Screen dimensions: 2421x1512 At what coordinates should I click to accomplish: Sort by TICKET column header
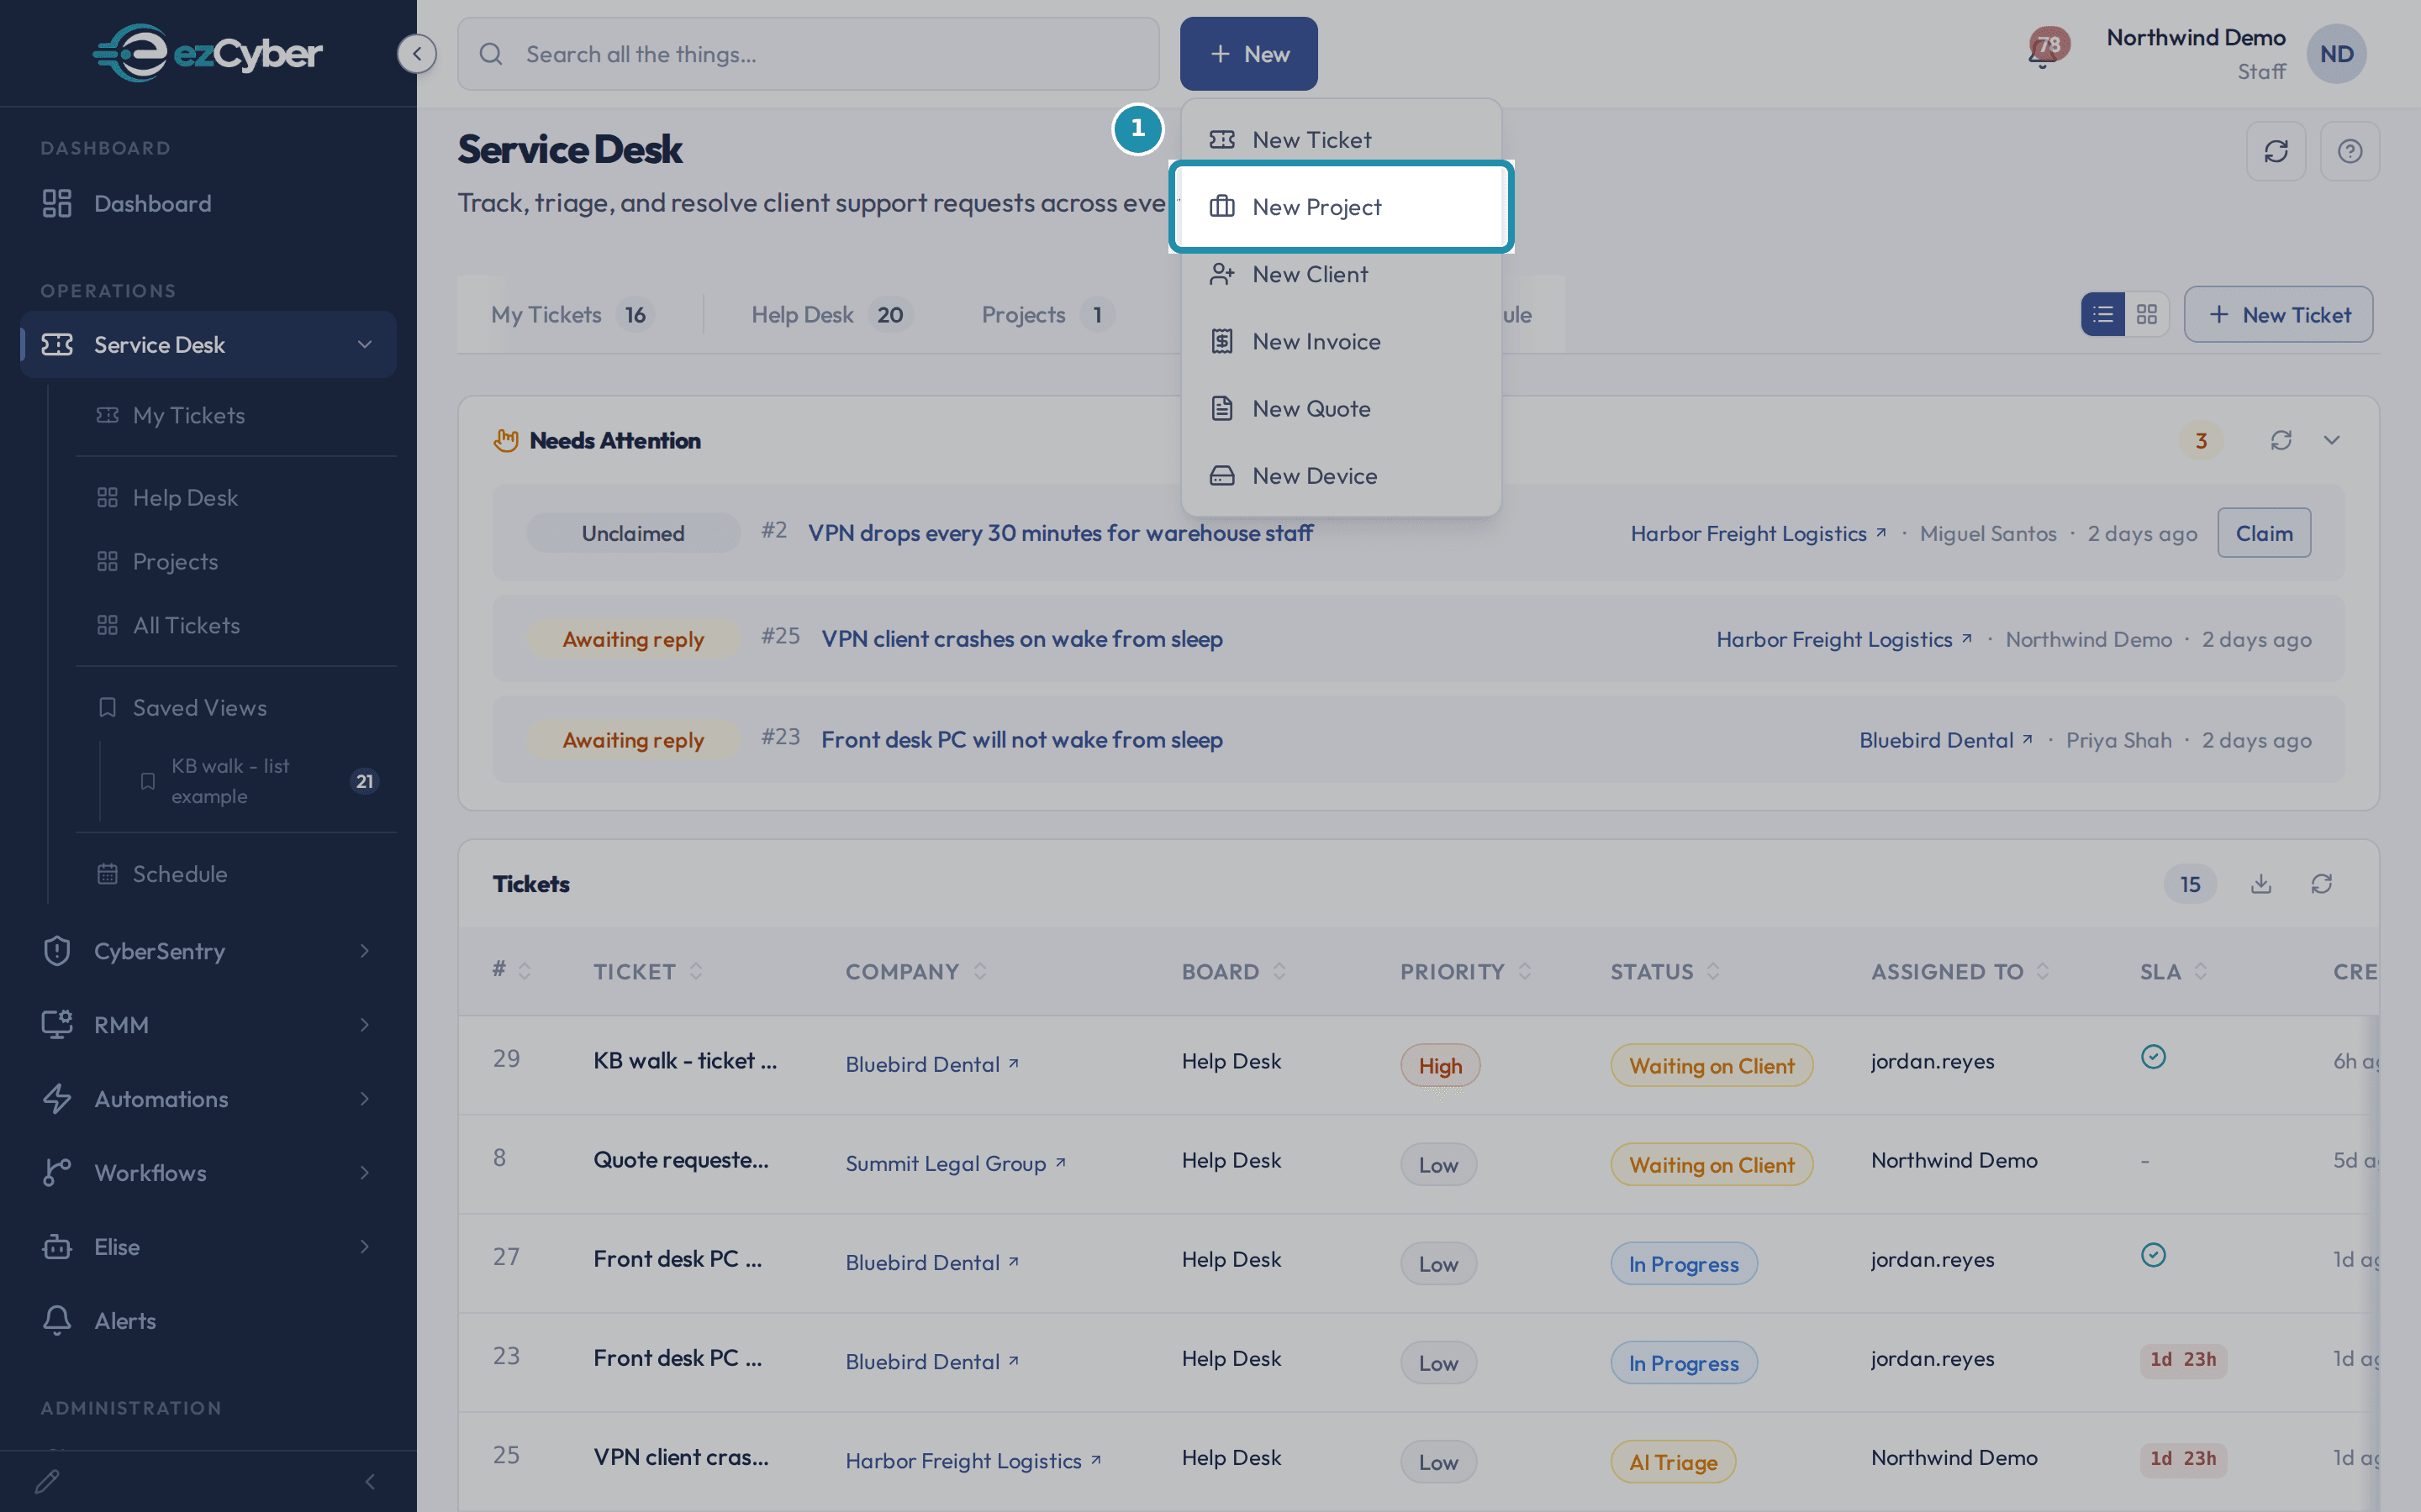click(648, 971)
